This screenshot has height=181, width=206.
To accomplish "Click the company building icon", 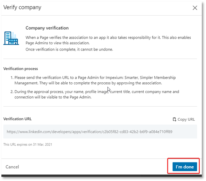I will point(11,38).
